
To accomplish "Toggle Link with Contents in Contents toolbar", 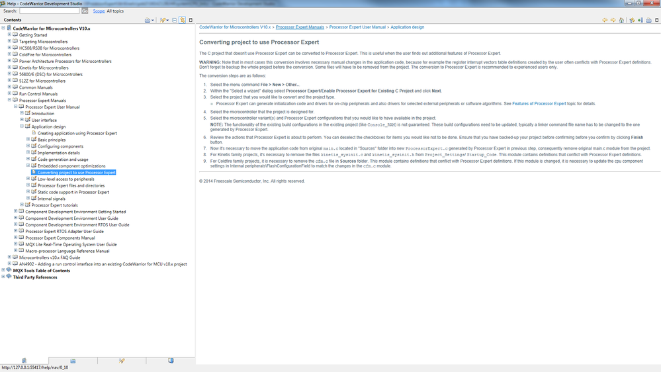I will pos(183,20).
